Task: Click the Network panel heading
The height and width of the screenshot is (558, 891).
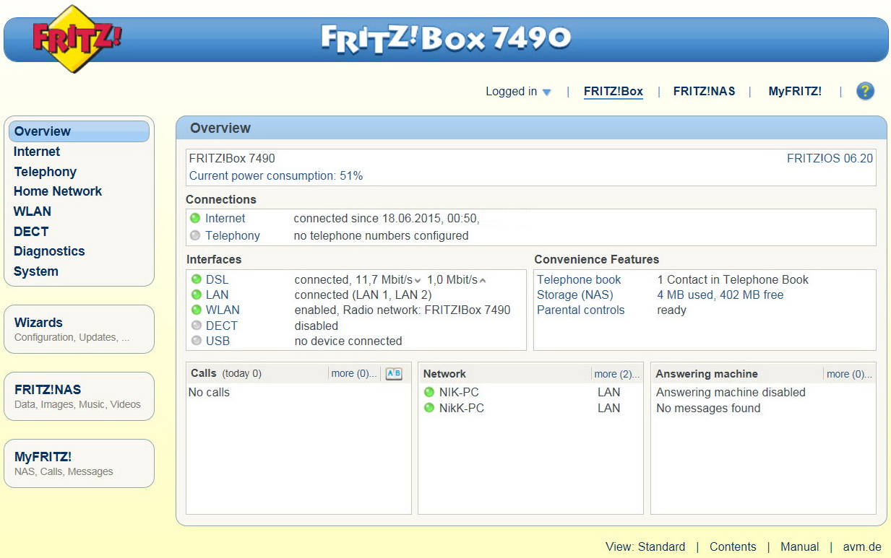Action: click(x=444, y=374)
